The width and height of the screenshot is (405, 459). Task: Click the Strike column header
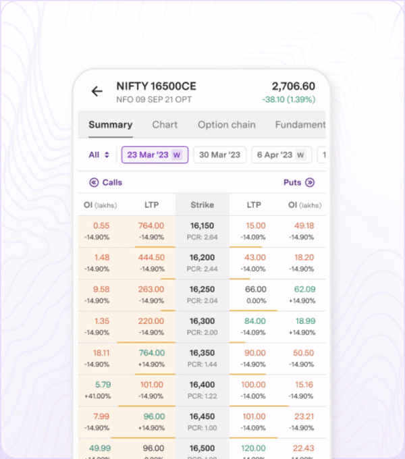202,205
